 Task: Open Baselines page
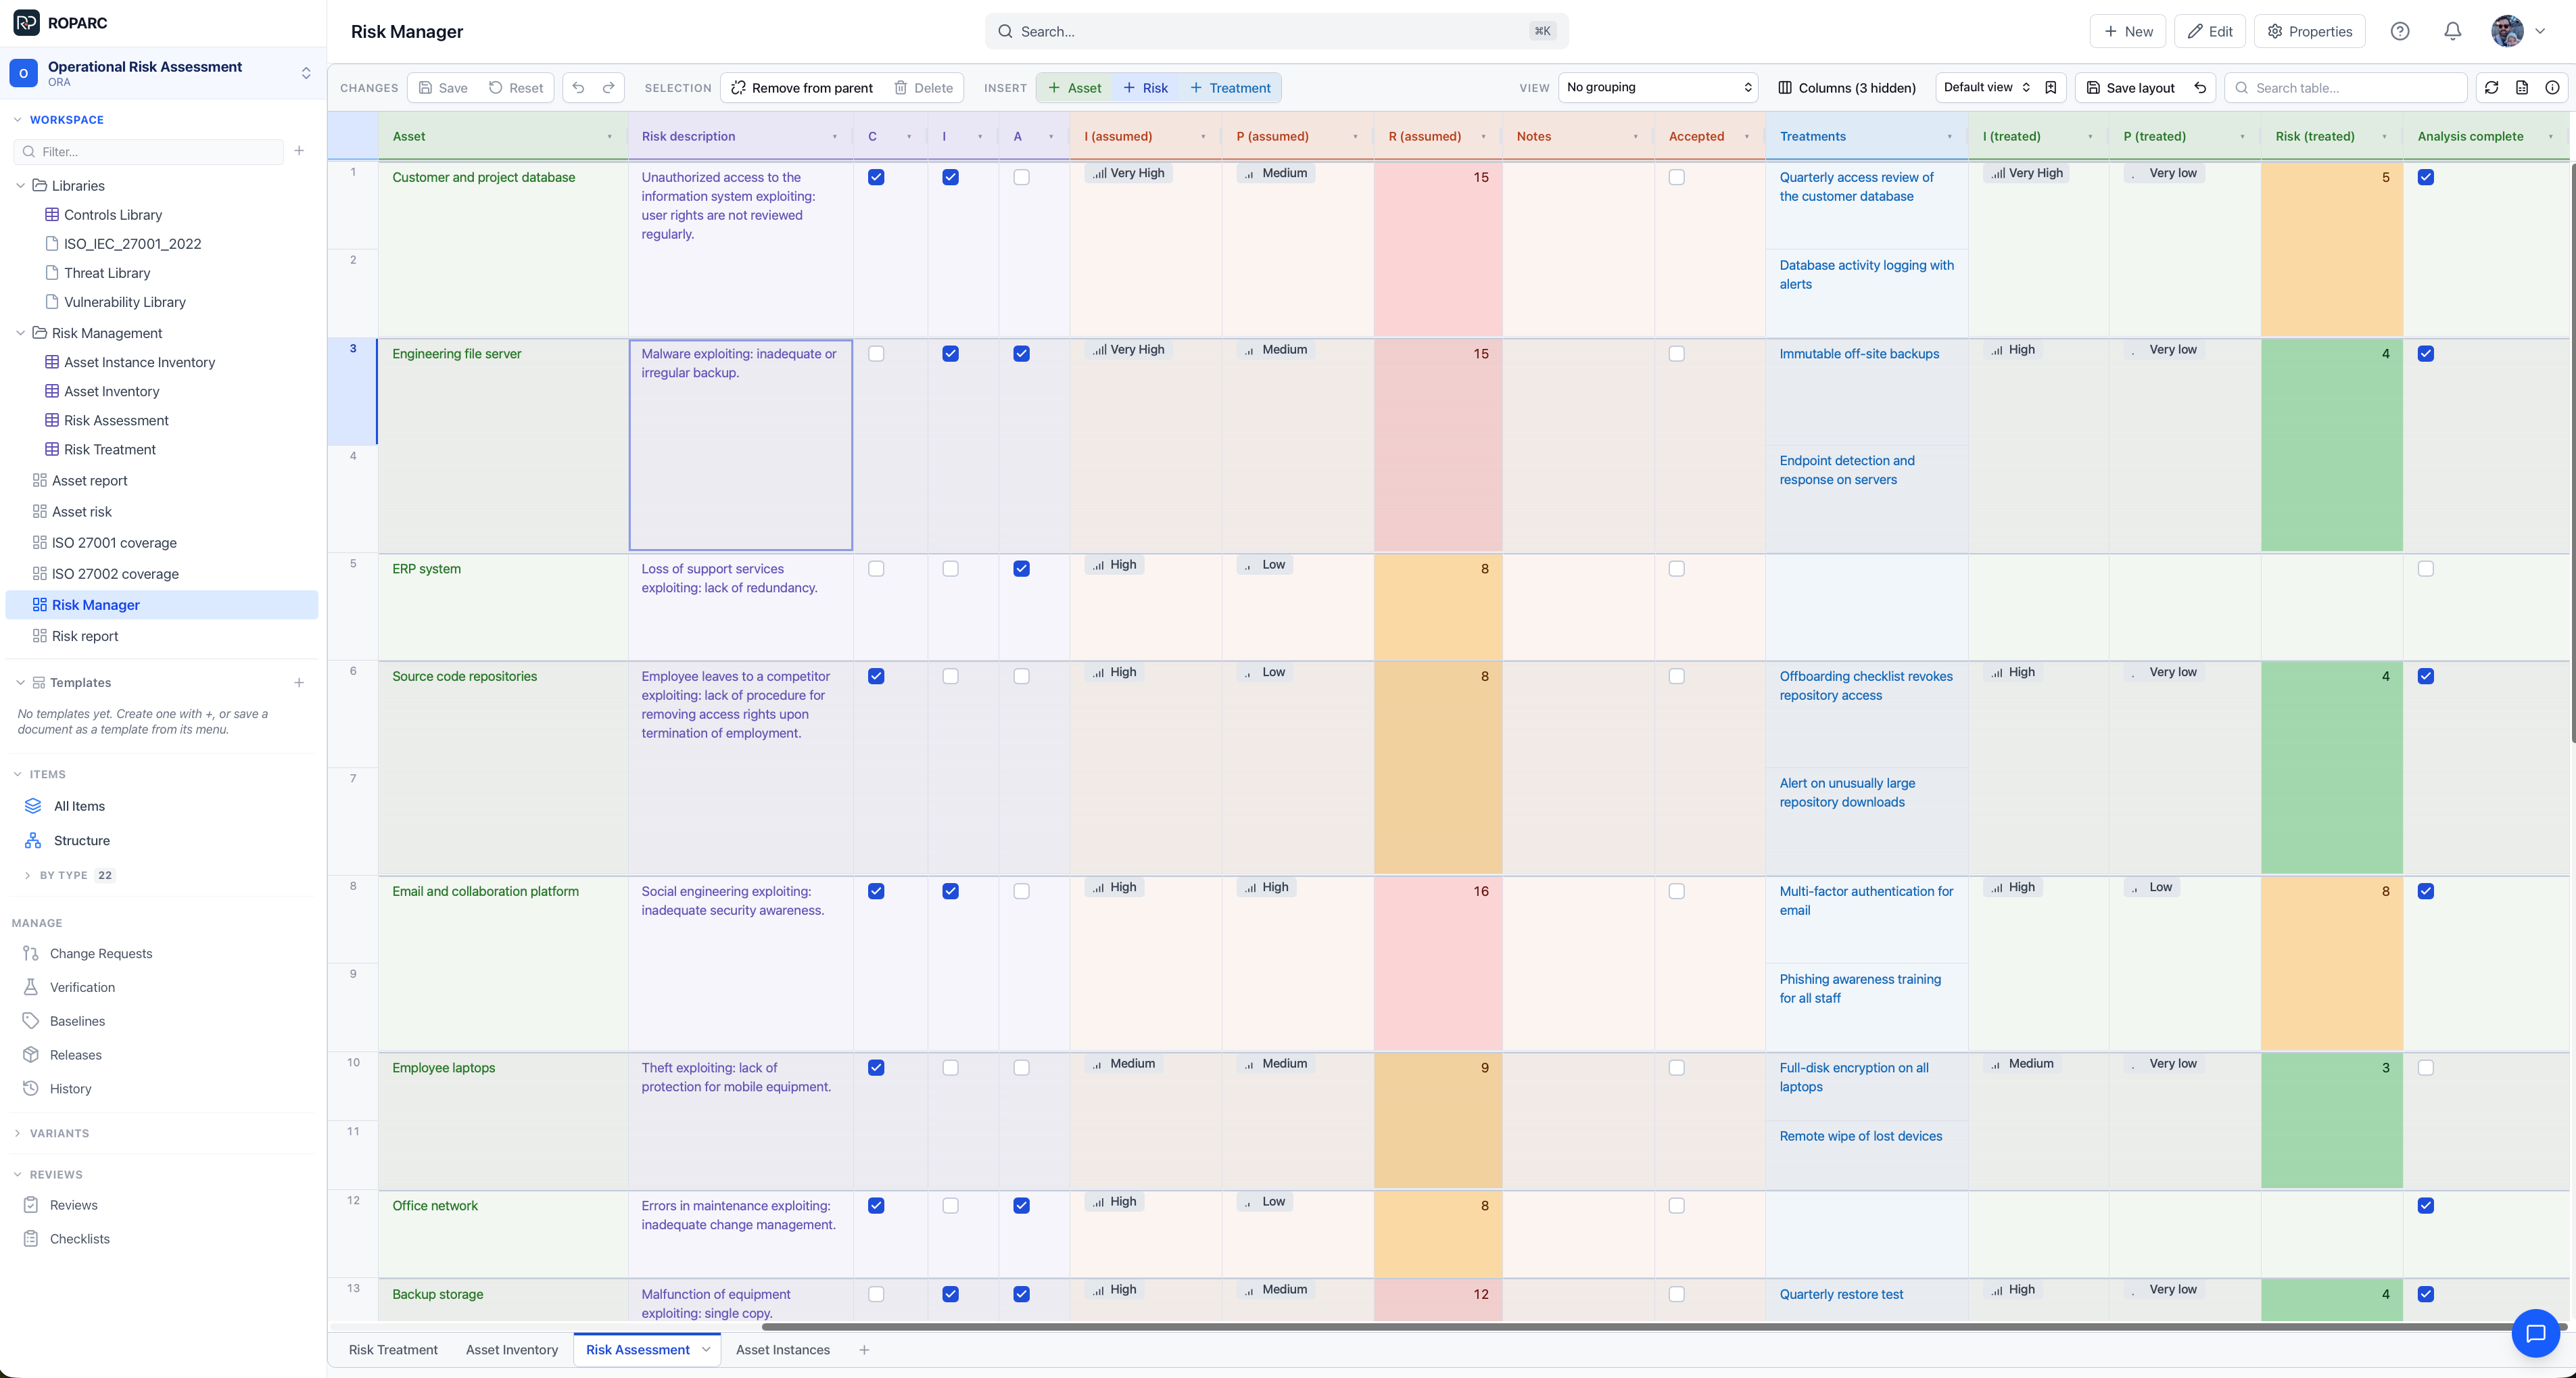click(77, 1021)
